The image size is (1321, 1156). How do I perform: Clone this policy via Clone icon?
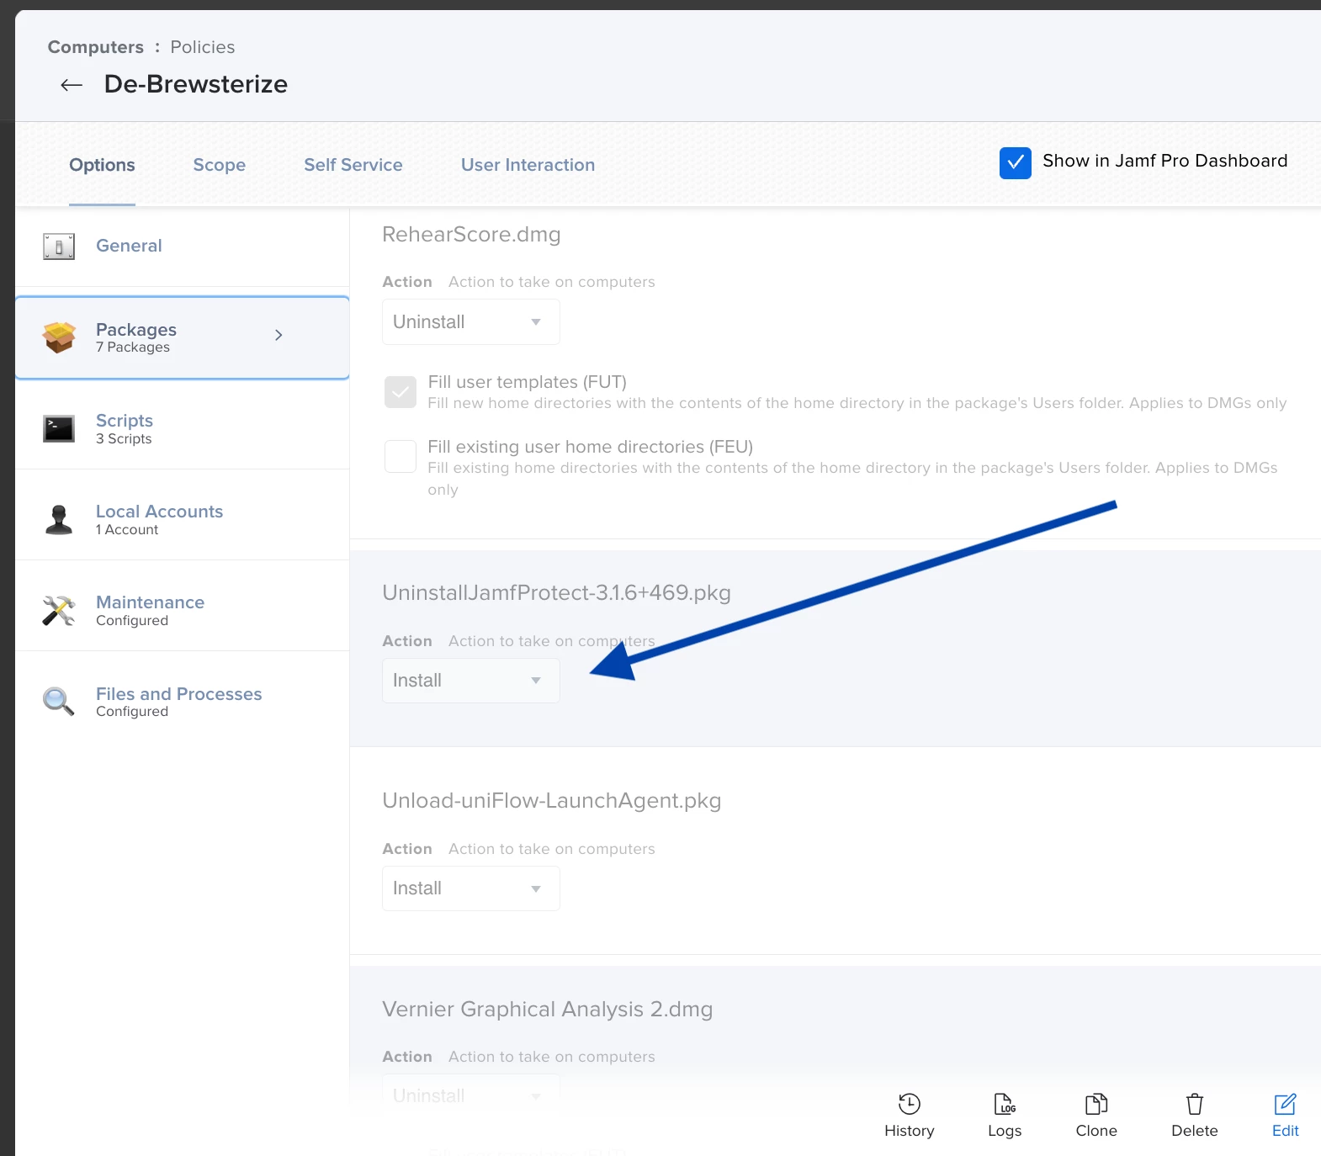coord(1096,1104)
